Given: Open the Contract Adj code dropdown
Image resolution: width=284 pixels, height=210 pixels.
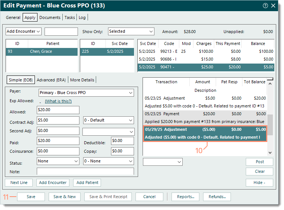Looking at the screenshot, I should pos(108,120).
